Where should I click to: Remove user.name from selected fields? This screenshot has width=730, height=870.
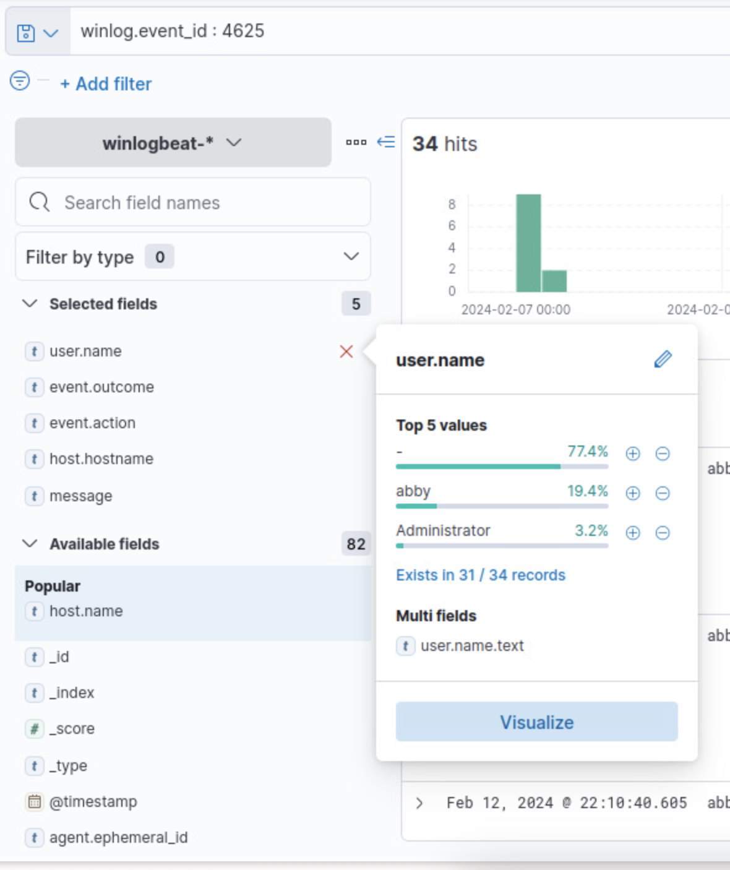click(346, 351)
